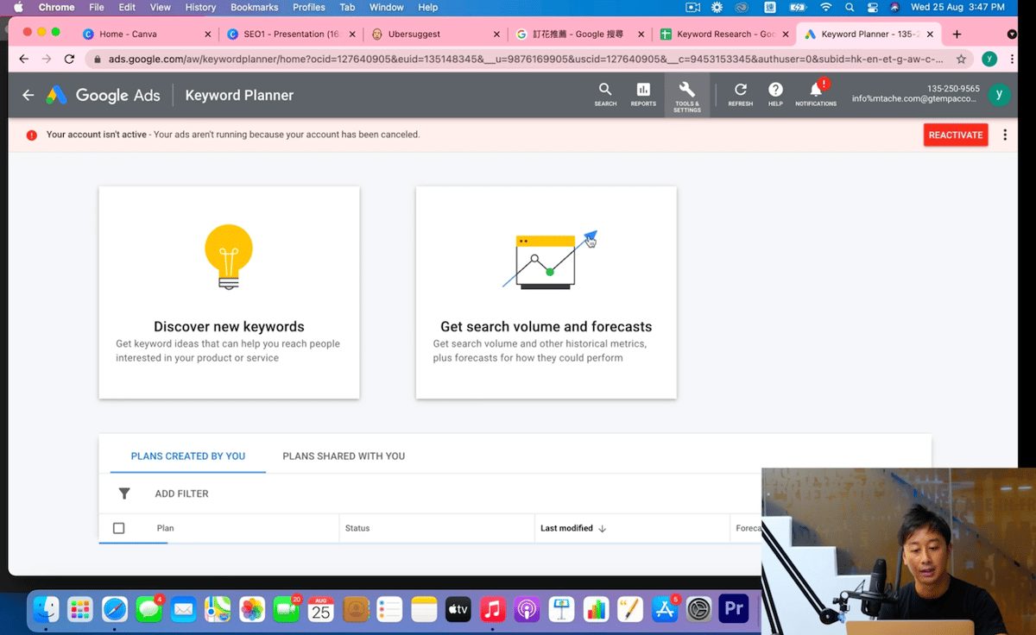Image resolution: width=1036 pixels, height=635 pixels.
Task: Open the Help question mark icon
Action: [x=775, y=91]
